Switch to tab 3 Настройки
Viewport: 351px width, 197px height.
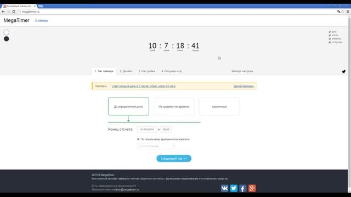click(146, 71)
